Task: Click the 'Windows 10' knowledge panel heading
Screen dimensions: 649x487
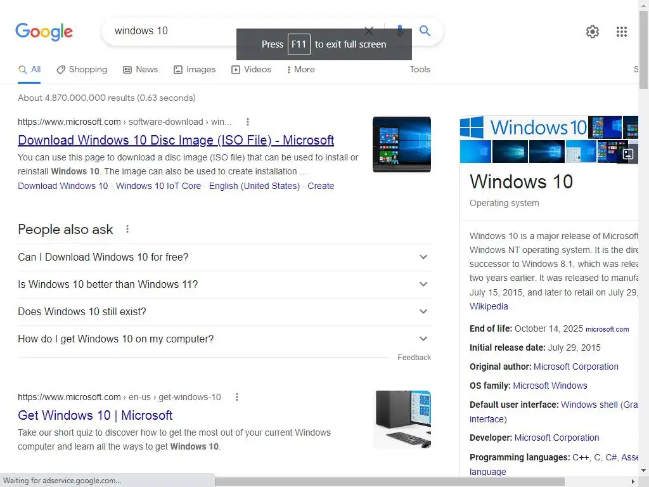Action: (x=521, y=181)
